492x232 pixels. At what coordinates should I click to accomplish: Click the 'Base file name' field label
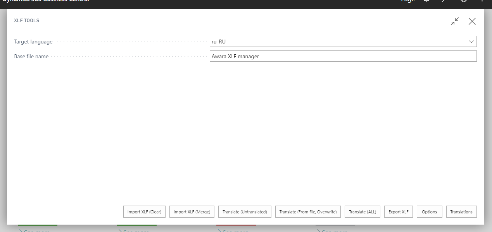31,57
